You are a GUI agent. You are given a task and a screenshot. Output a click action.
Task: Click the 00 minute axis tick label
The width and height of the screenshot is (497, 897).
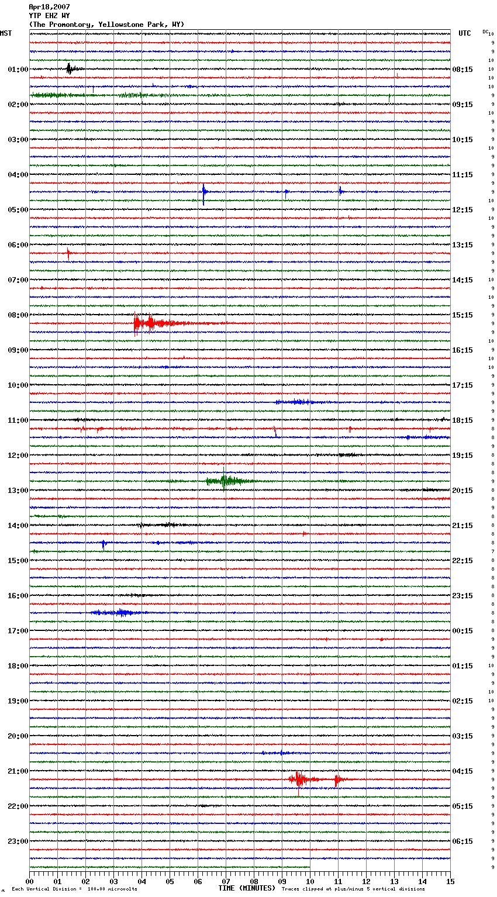29,881
